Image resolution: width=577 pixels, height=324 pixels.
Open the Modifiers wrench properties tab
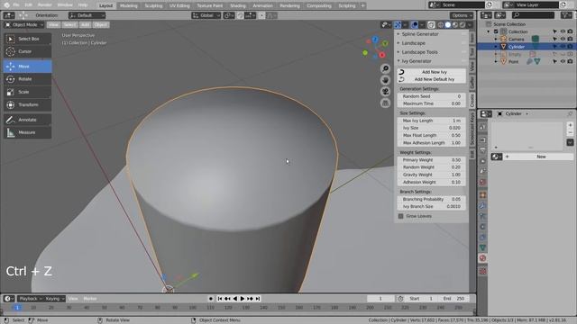(x=483, y=206)
